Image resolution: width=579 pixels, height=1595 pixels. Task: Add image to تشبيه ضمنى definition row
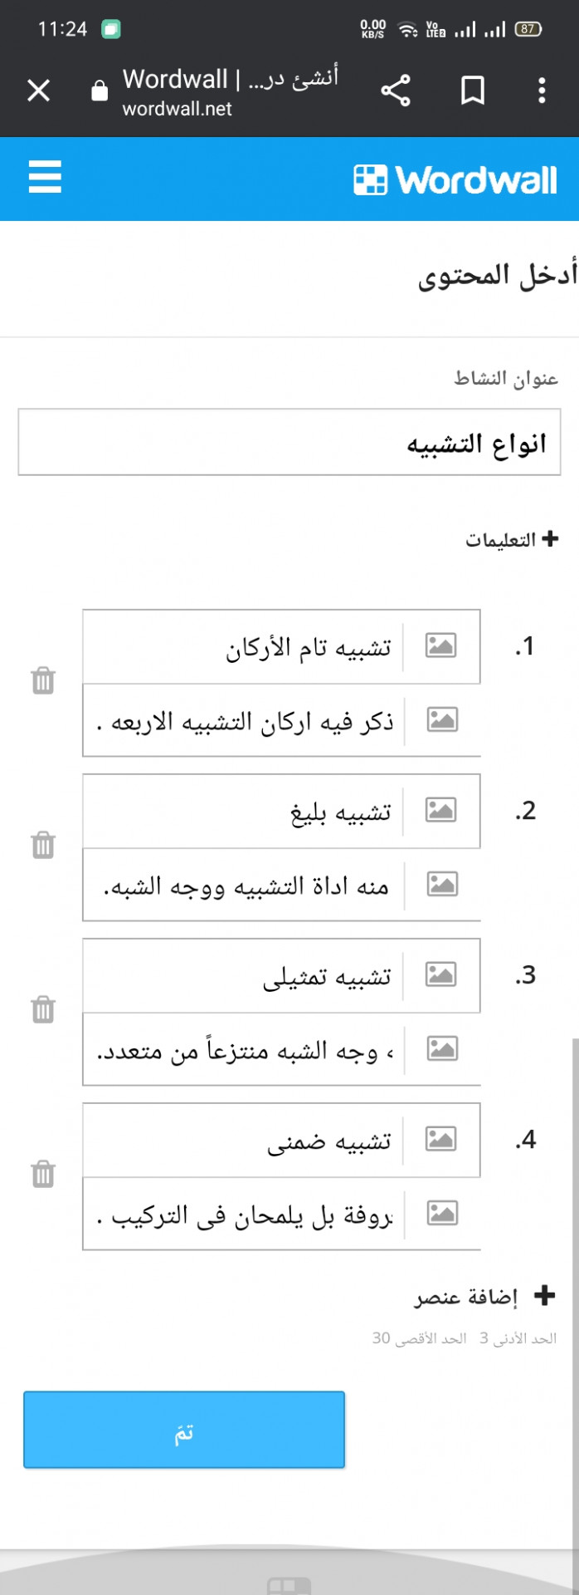[x=442, y=1214]
